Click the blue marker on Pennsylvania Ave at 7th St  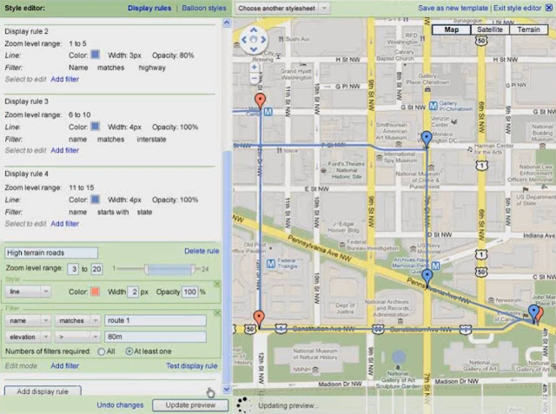(x=427, y=277)
